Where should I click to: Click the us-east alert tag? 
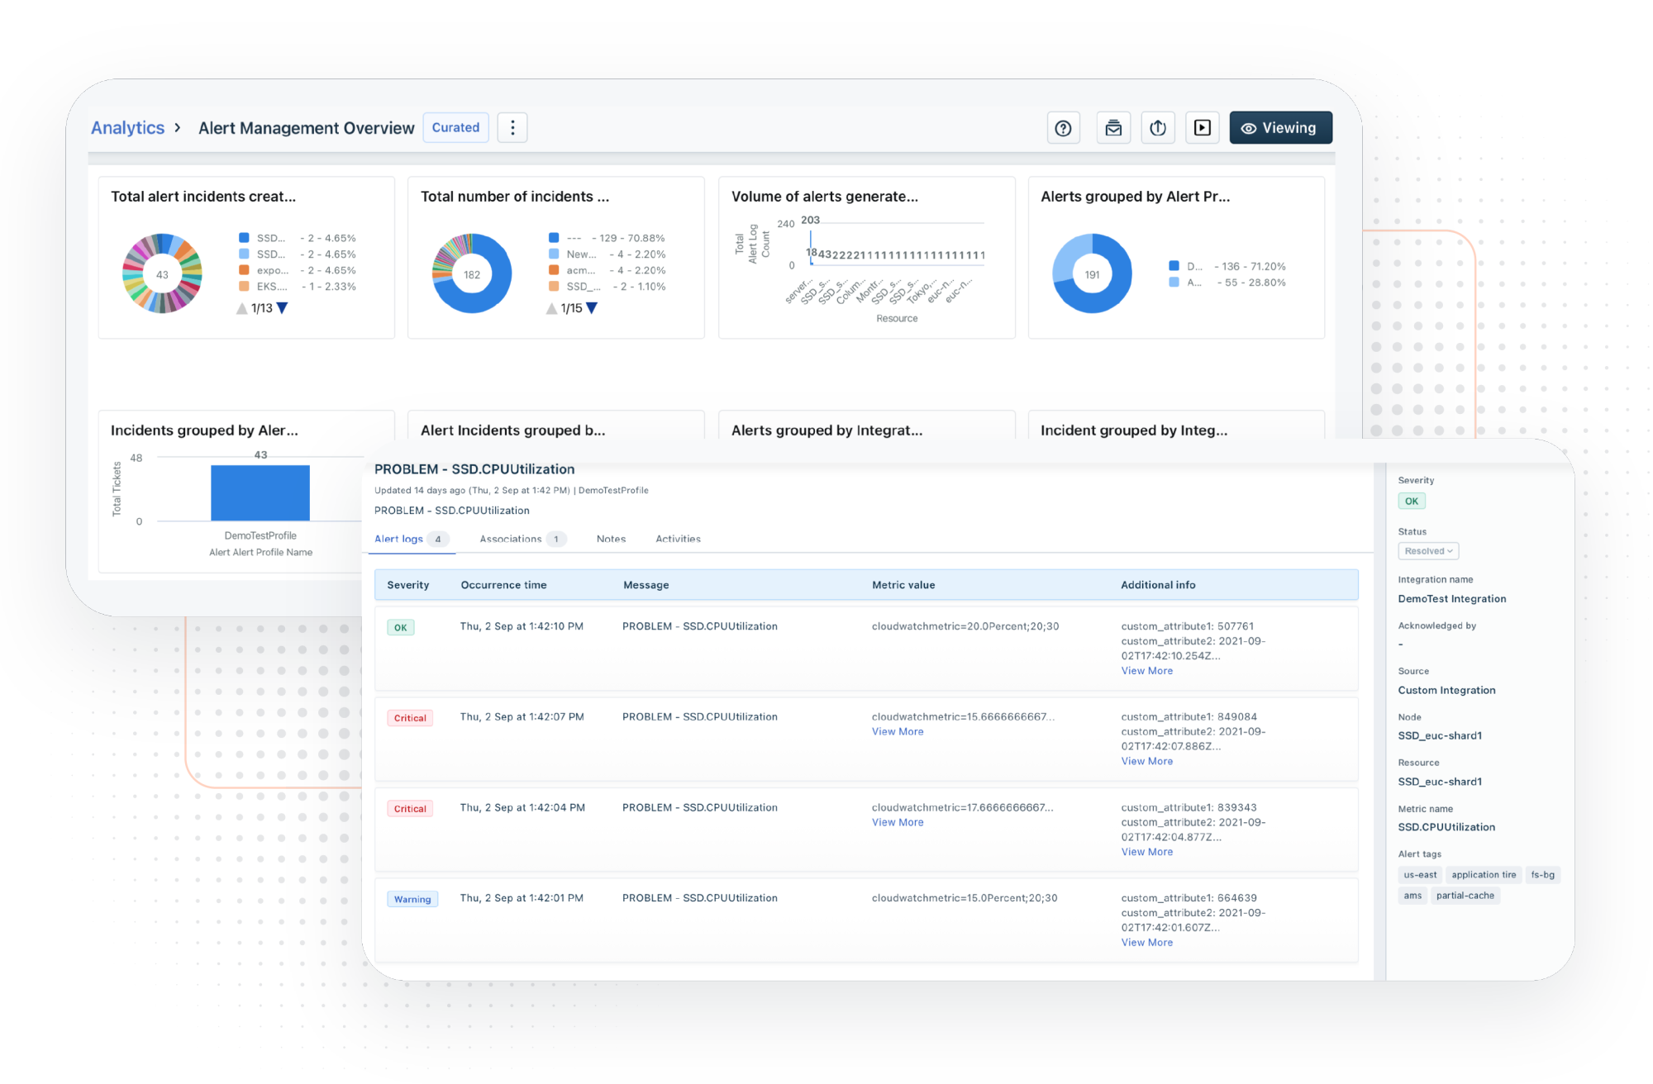(x=1419, y=874)
